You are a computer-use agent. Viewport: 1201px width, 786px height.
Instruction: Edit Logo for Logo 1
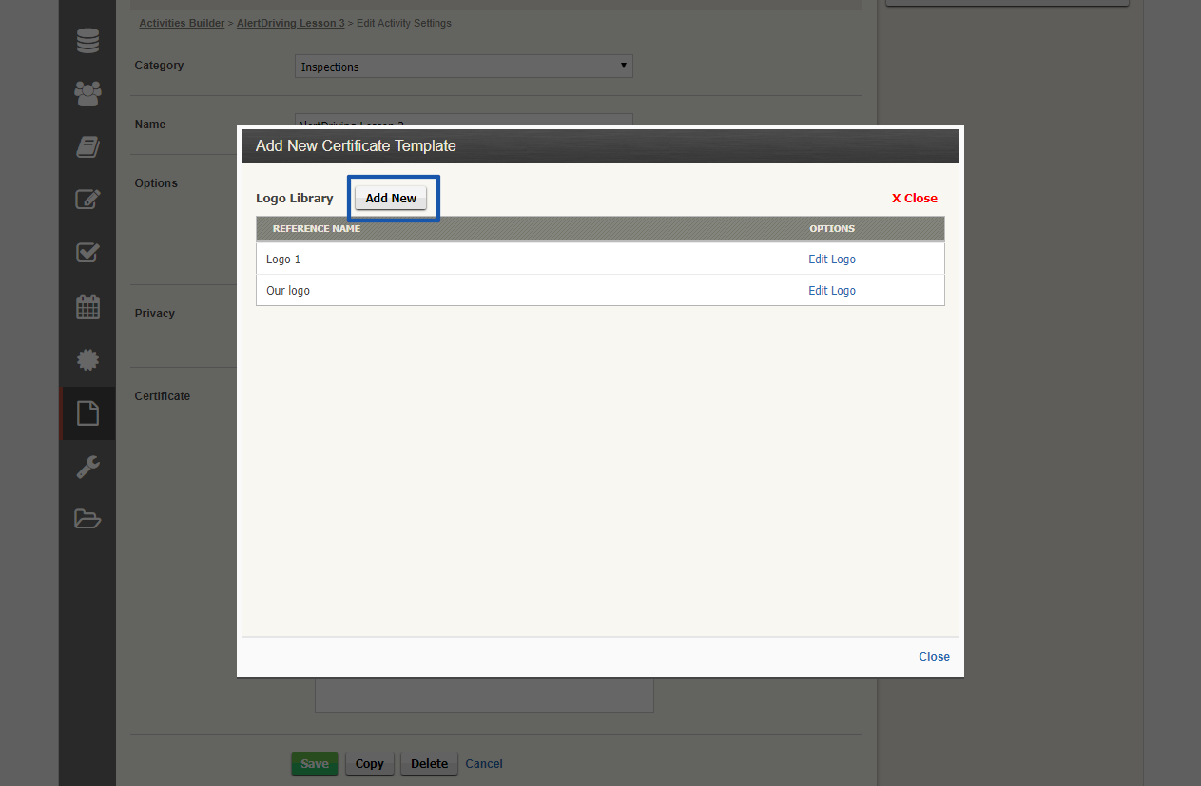(x=831, y=259)
